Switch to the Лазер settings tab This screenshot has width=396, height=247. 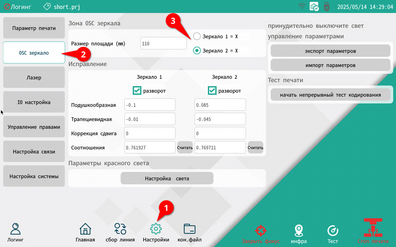click(34, 77)
